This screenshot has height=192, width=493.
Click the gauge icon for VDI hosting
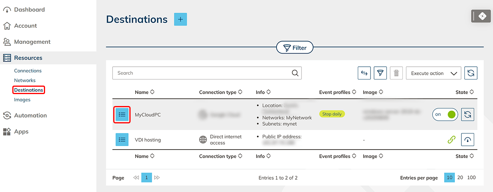click(x=468, y=140)
